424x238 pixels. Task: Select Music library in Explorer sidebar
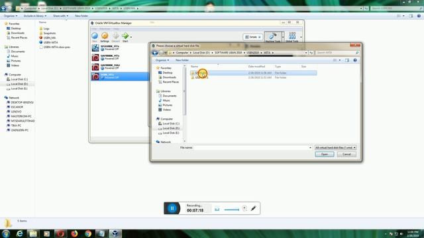click(x=13, y=56)
